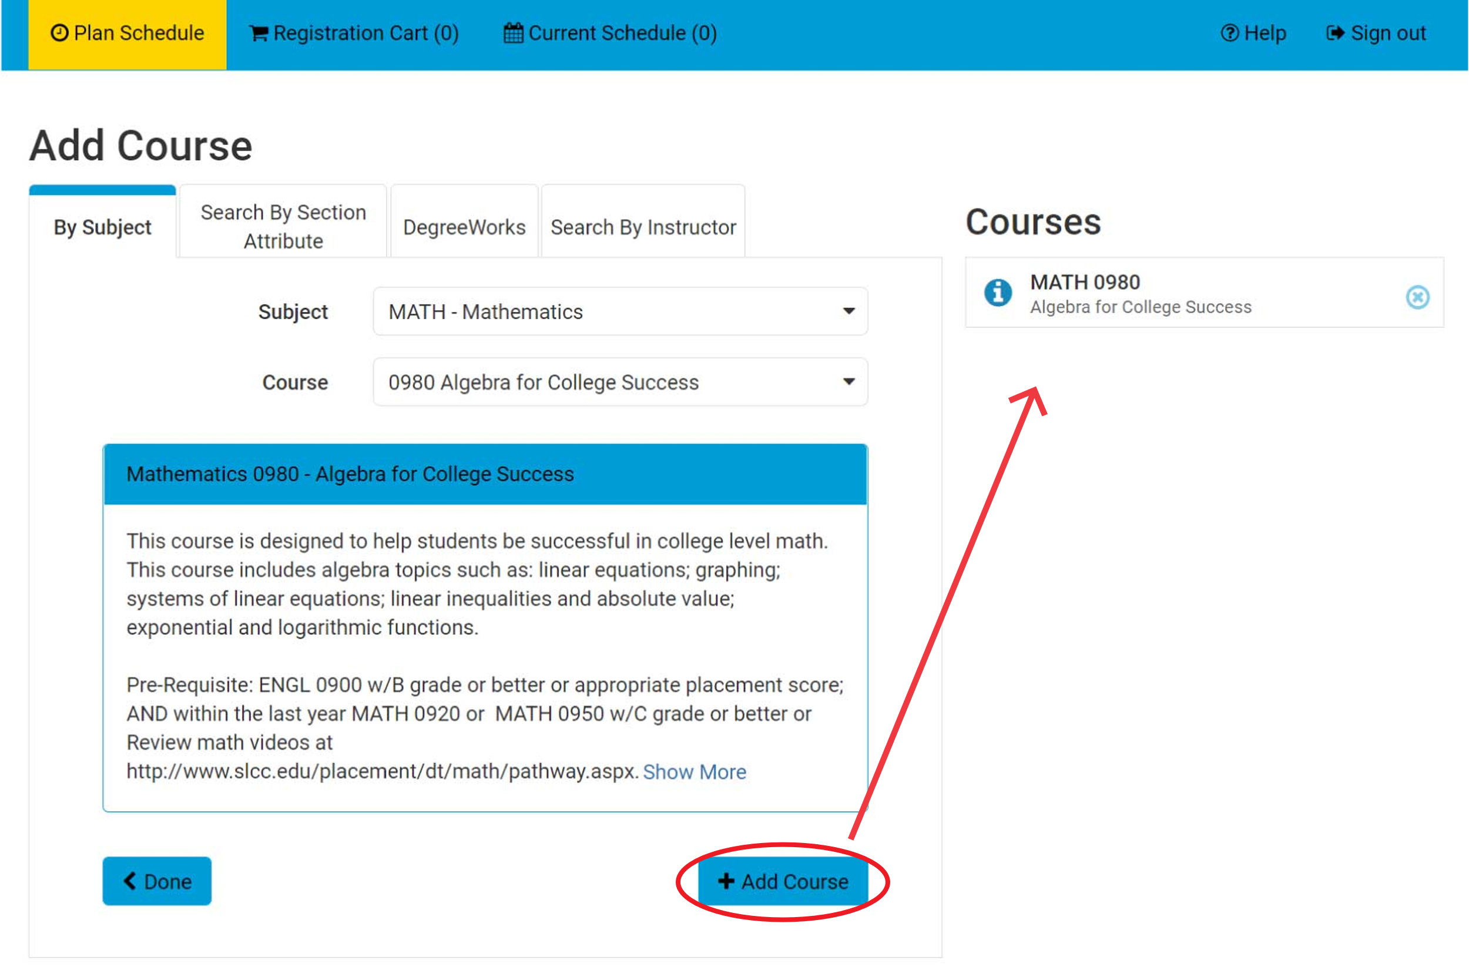Screen dimensions: 1469x977
Task: Select the Search By Instructor tab
Action: click(x=643, y=227)
